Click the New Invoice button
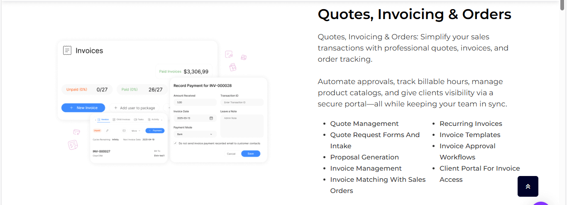This screenshot has height=205, width=567. (x=83, y=108)
